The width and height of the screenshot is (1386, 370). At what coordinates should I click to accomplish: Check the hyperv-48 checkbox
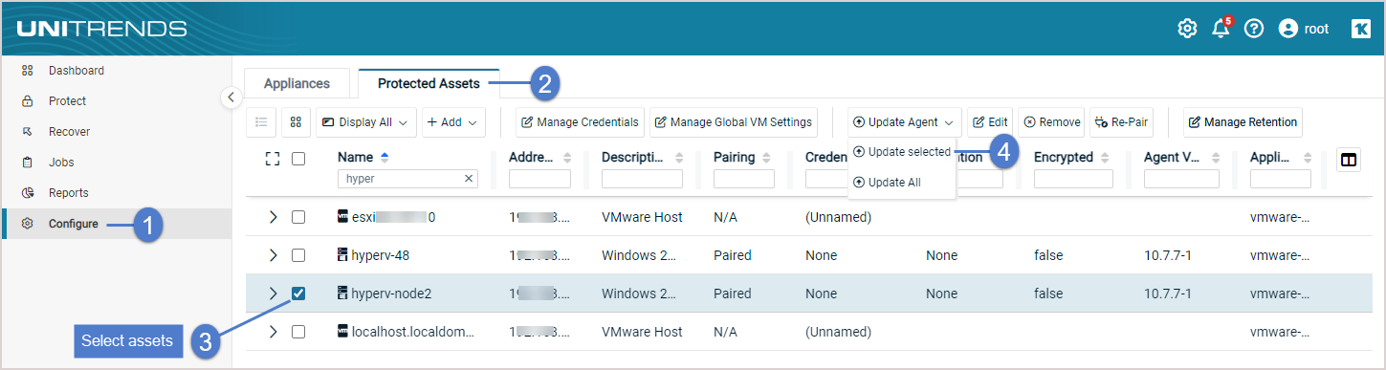(298, 255)
